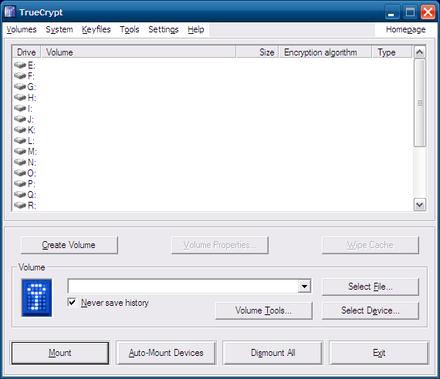Click the Exit button
The image size is (440, 379).
[379, 353]
